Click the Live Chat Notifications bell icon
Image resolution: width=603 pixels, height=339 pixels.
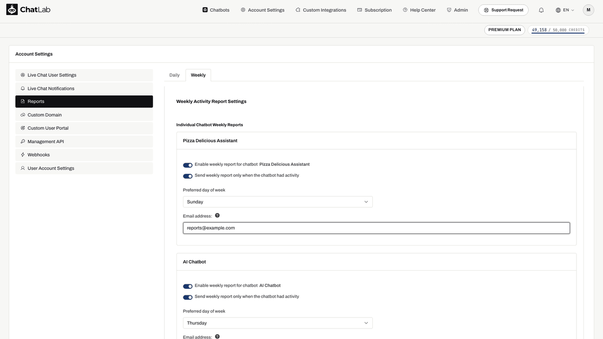(x=23, y=88)
